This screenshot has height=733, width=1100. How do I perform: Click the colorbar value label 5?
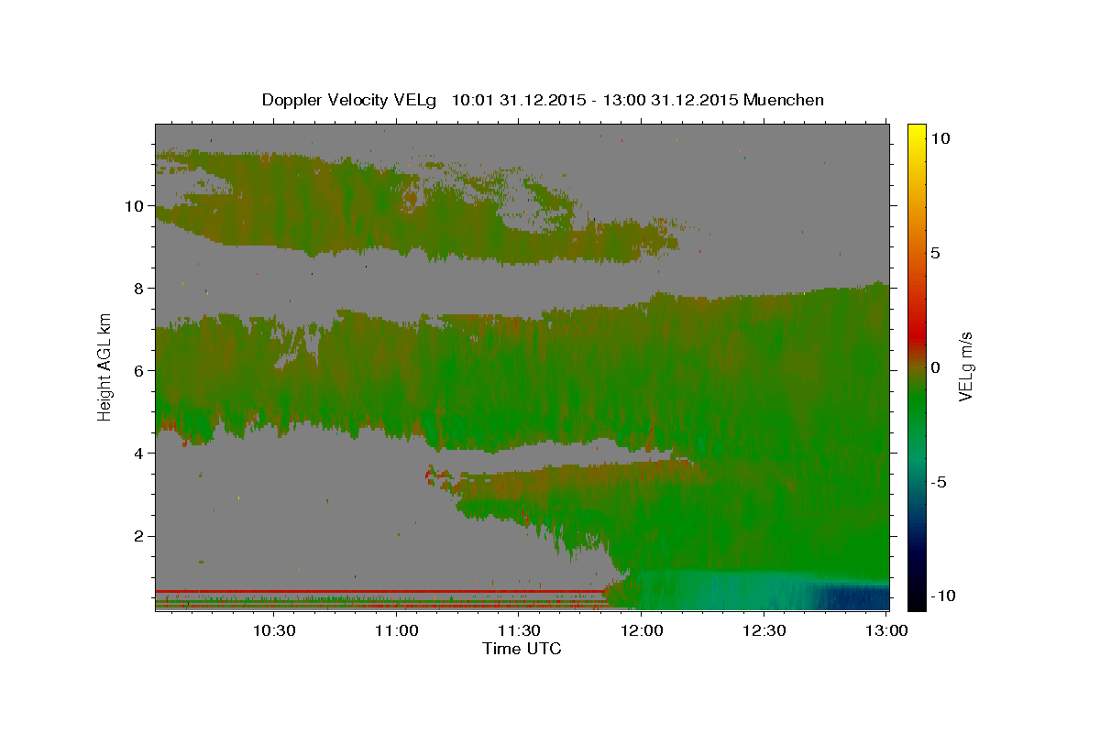point(935,253)
